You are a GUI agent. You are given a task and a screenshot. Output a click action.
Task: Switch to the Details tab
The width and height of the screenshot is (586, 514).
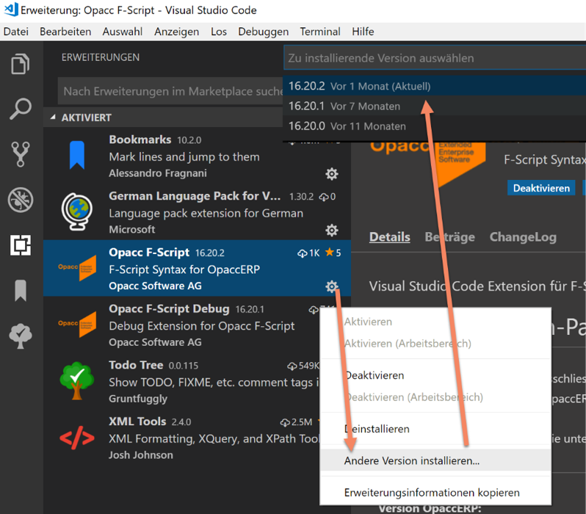point(389,237)
